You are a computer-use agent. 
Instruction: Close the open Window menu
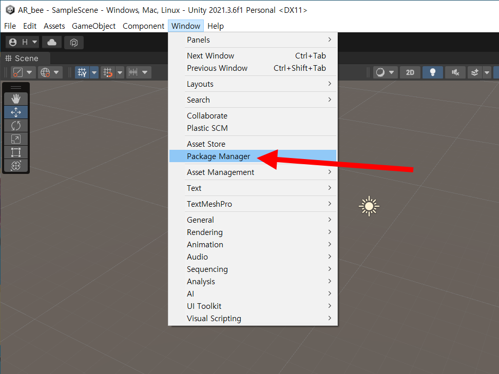pos(186,26)
